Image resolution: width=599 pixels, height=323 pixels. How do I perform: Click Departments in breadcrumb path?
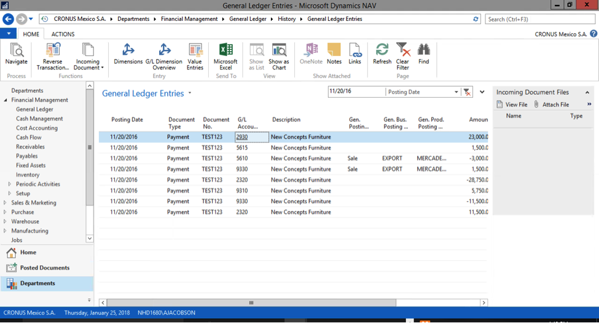tap(133, 18)
